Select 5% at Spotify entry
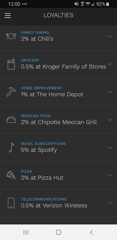The width and height of the screenshot is (117, 240). tap(39, 150)
